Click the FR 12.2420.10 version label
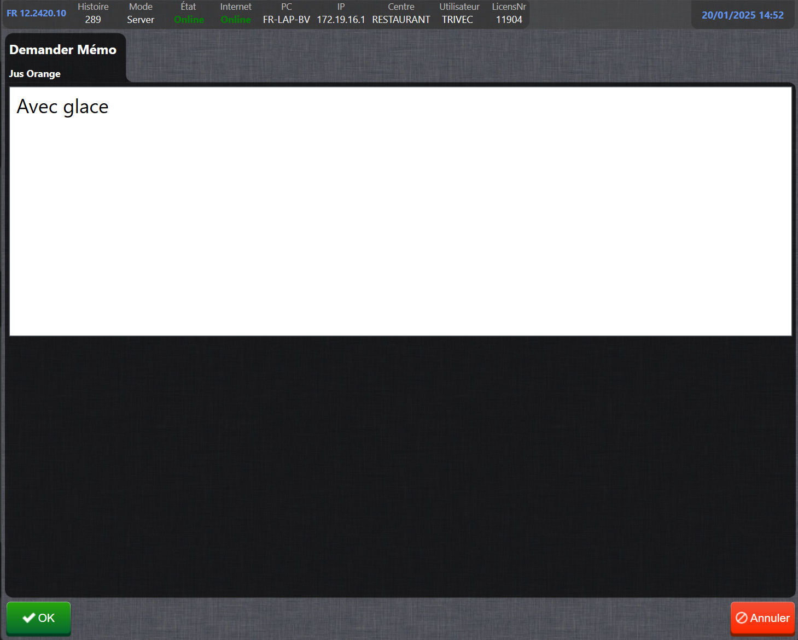Screen dimensions: 798x640 coord(36,13)
